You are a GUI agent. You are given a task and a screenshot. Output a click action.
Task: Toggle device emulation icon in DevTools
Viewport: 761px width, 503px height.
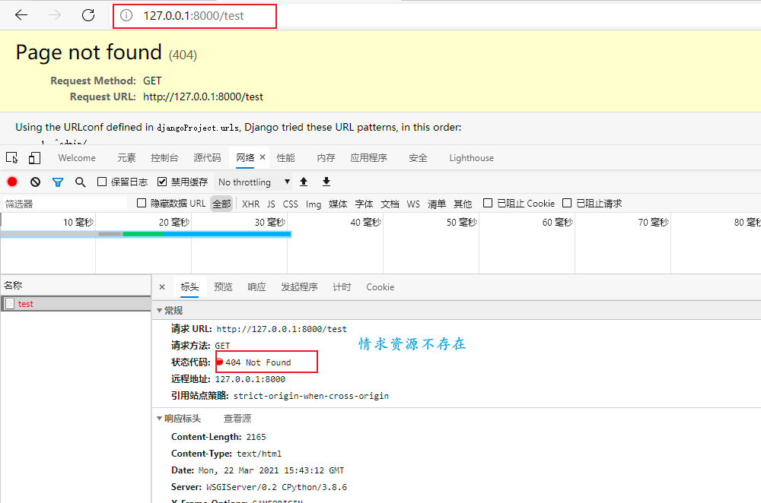[x=34, y=157]
